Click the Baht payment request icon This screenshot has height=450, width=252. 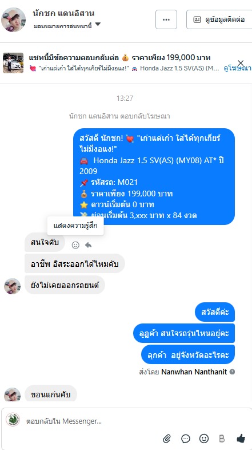pos(222,438)
